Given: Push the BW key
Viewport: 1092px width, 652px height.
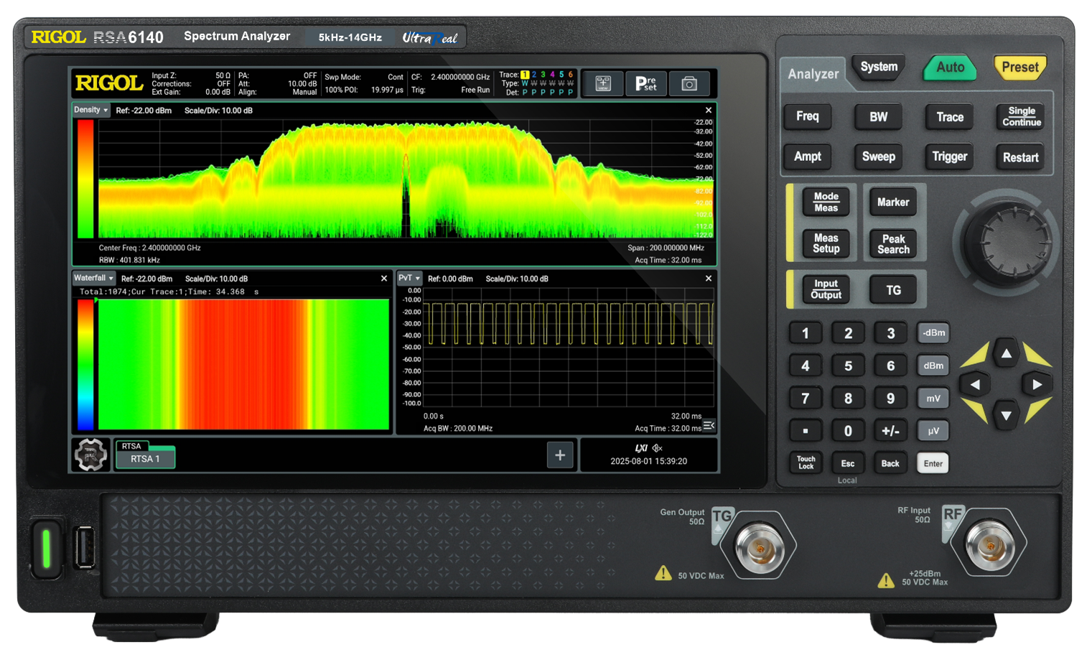Looking at the screenshot, I should [879, 116].
